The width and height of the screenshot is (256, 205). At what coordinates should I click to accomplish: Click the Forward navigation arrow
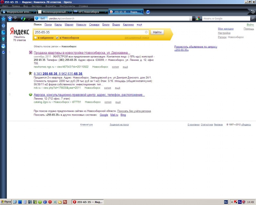pos(15,19)
